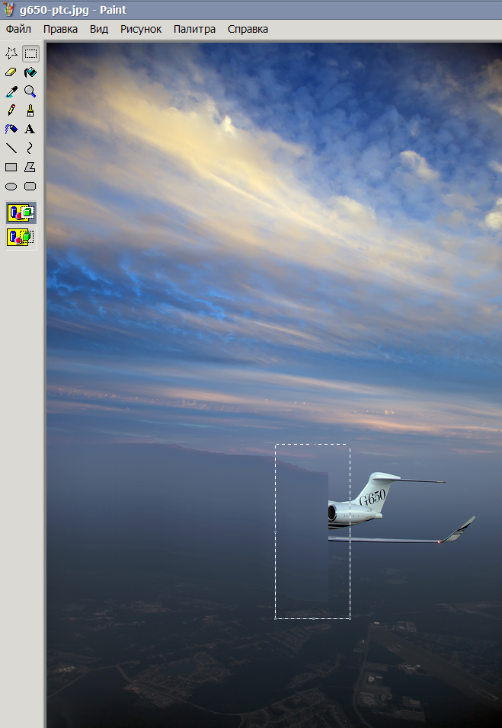Select the rectangular Select tool
The image size is (502, 728).
[30, 54]
